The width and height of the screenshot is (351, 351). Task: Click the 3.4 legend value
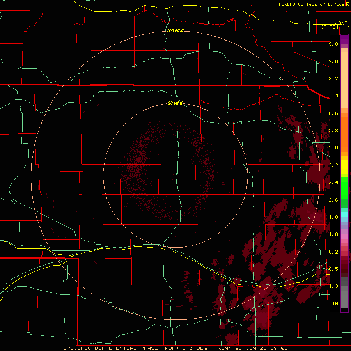click(333, 183)
